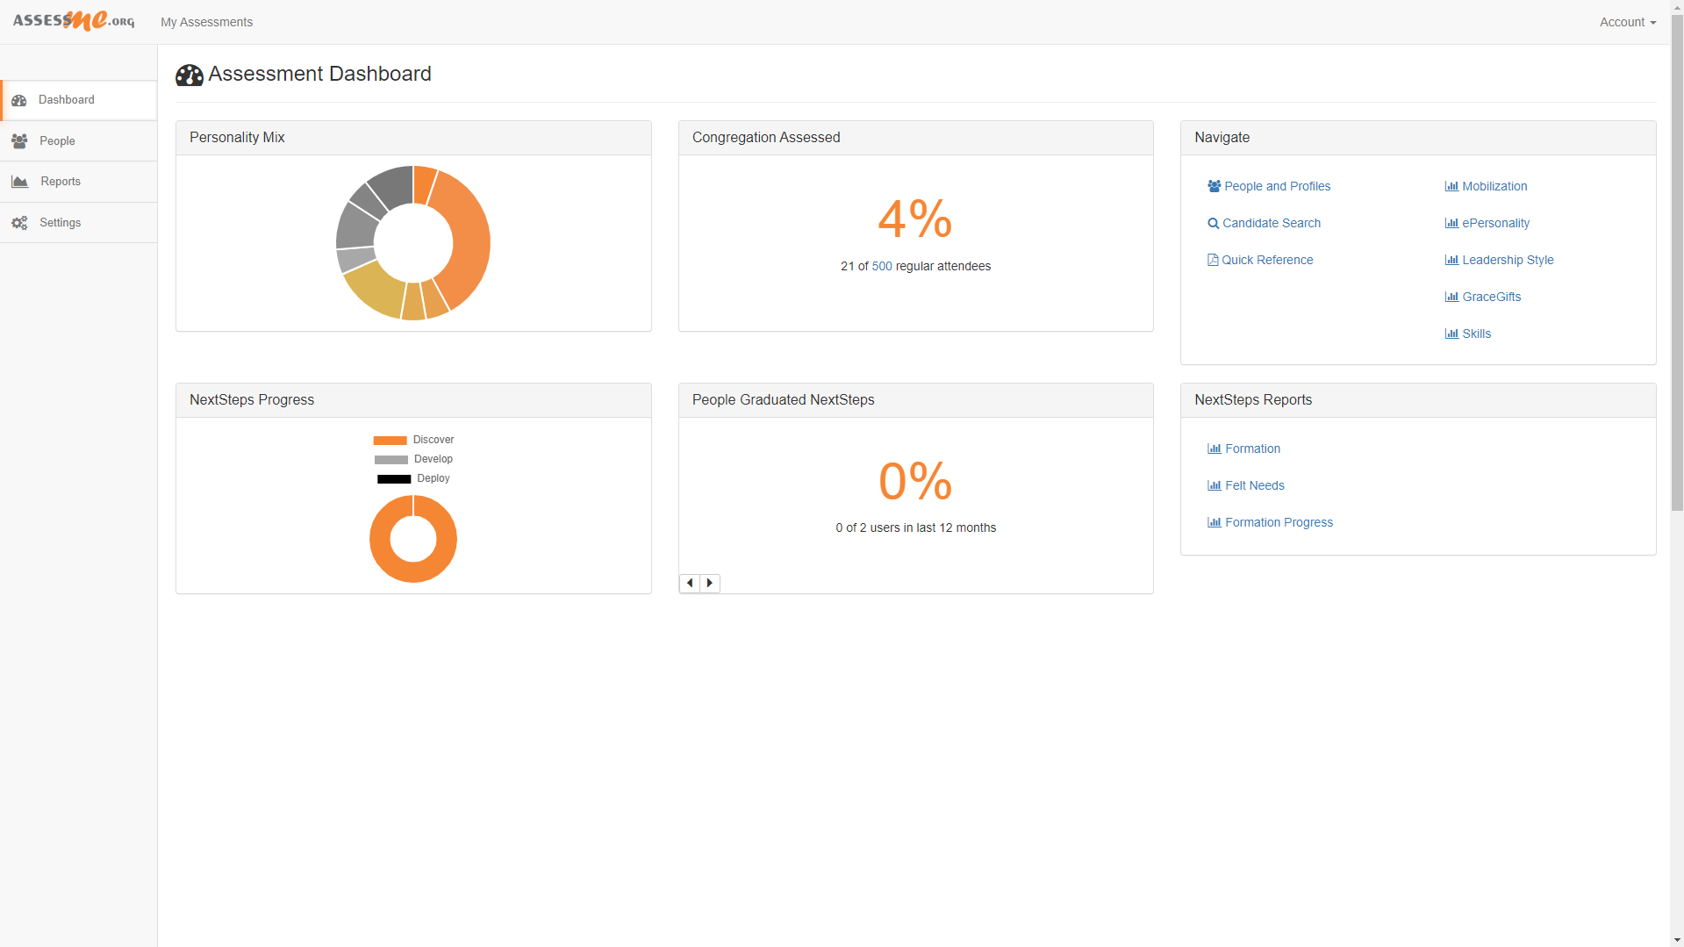Viewport: 1684px width, 947px height.
Task: Open the Skills link
Action: [1476, 334]
